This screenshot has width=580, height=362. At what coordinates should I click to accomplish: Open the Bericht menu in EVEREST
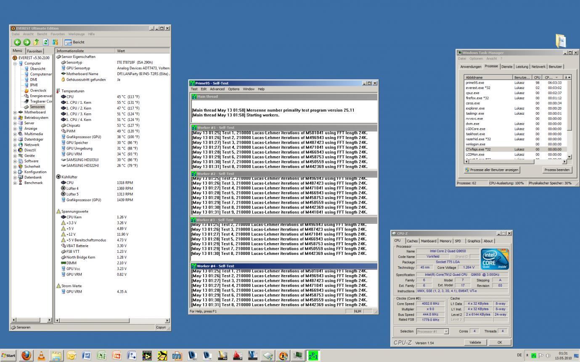point(42,34)
